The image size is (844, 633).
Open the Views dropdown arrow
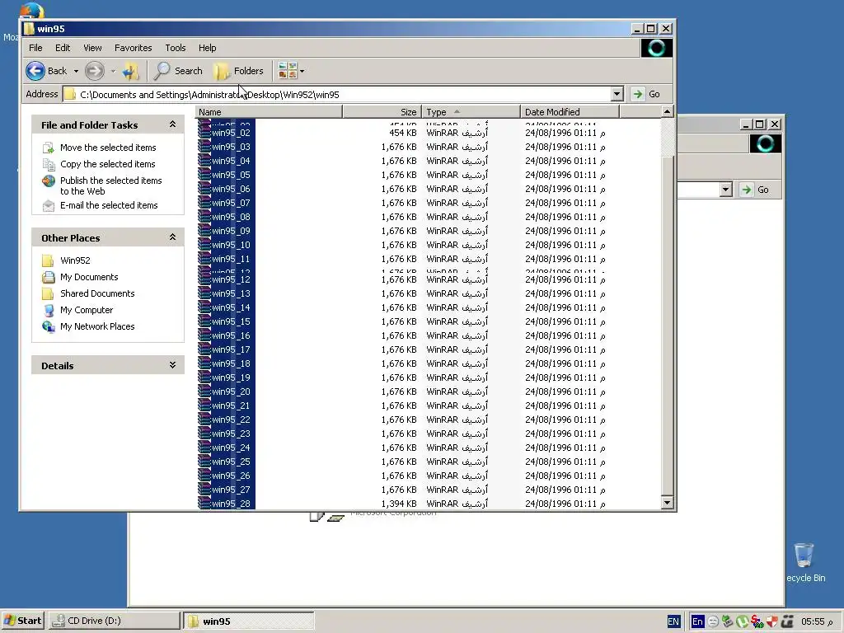coord(302,71)
